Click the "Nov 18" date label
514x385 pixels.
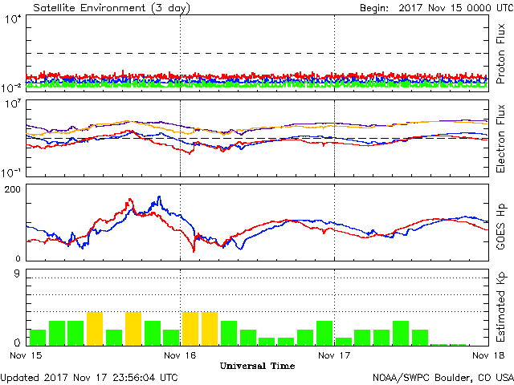coord(488,355)
